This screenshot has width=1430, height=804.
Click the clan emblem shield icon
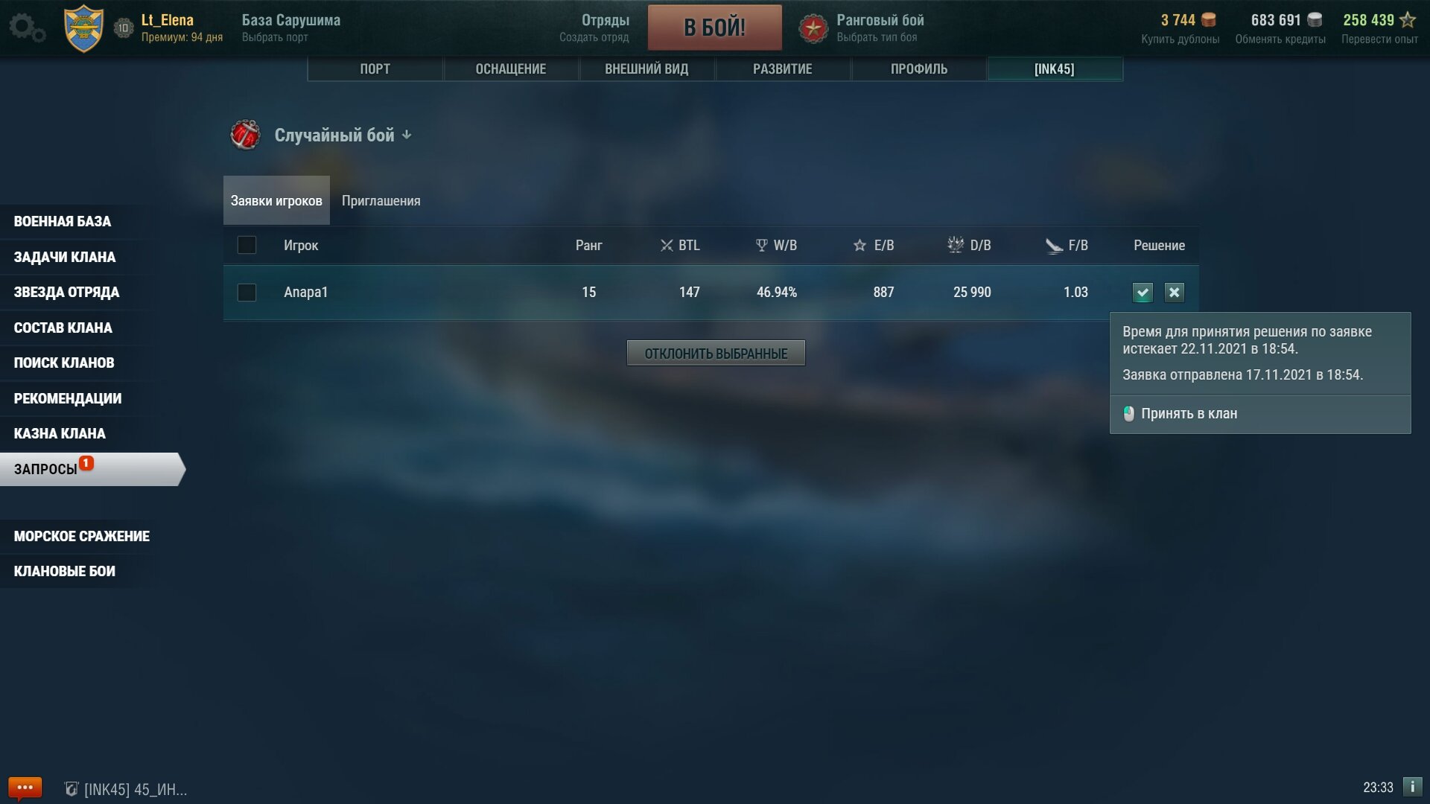point(83,28)
